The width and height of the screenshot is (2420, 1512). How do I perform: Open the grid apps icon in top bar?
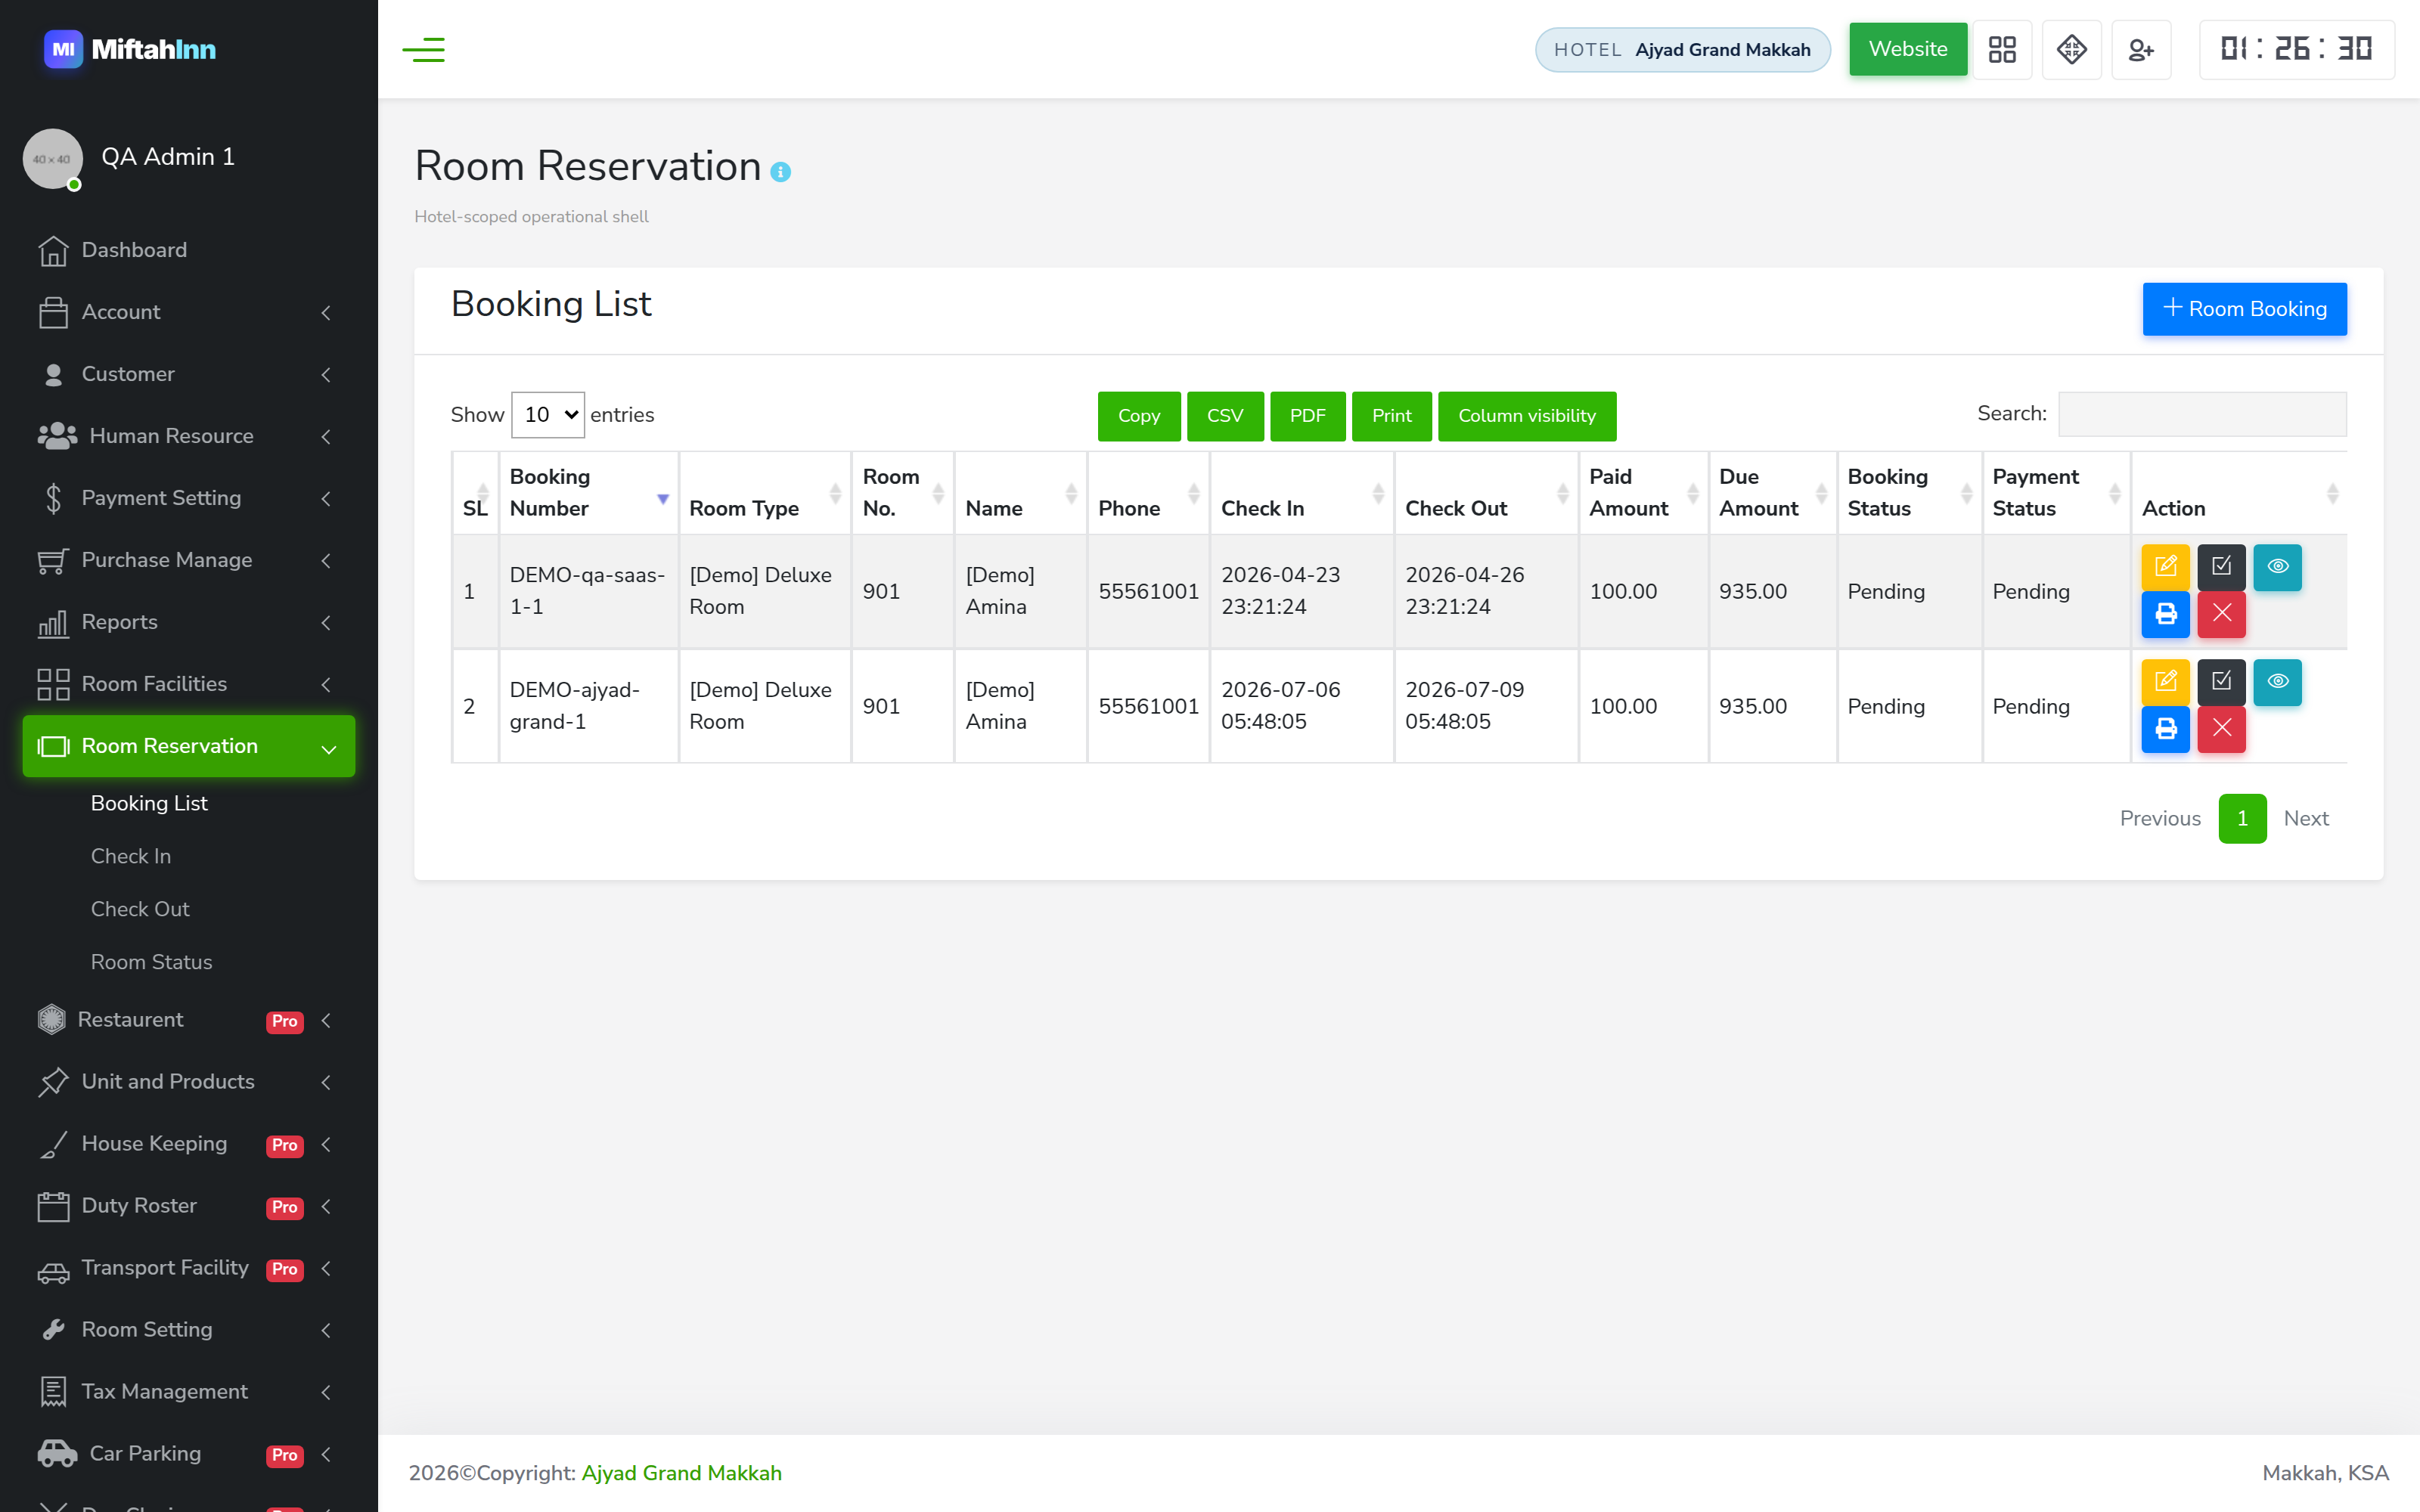pos(2002,49)
